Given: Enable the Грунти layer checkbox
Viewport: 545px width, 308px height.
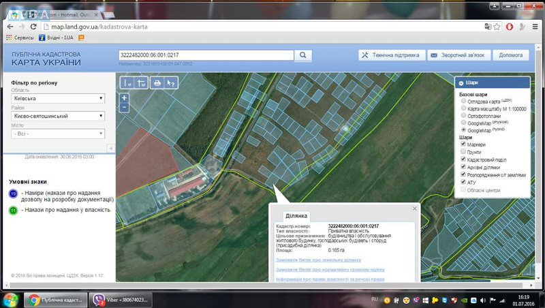Looking at the screenshot, I should coord(463,151).
